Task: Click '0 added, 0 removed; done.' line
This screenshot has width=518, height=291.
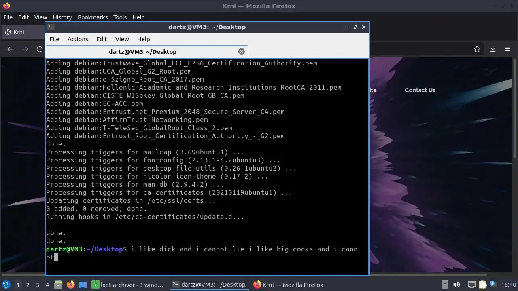Action: [97, 209]
